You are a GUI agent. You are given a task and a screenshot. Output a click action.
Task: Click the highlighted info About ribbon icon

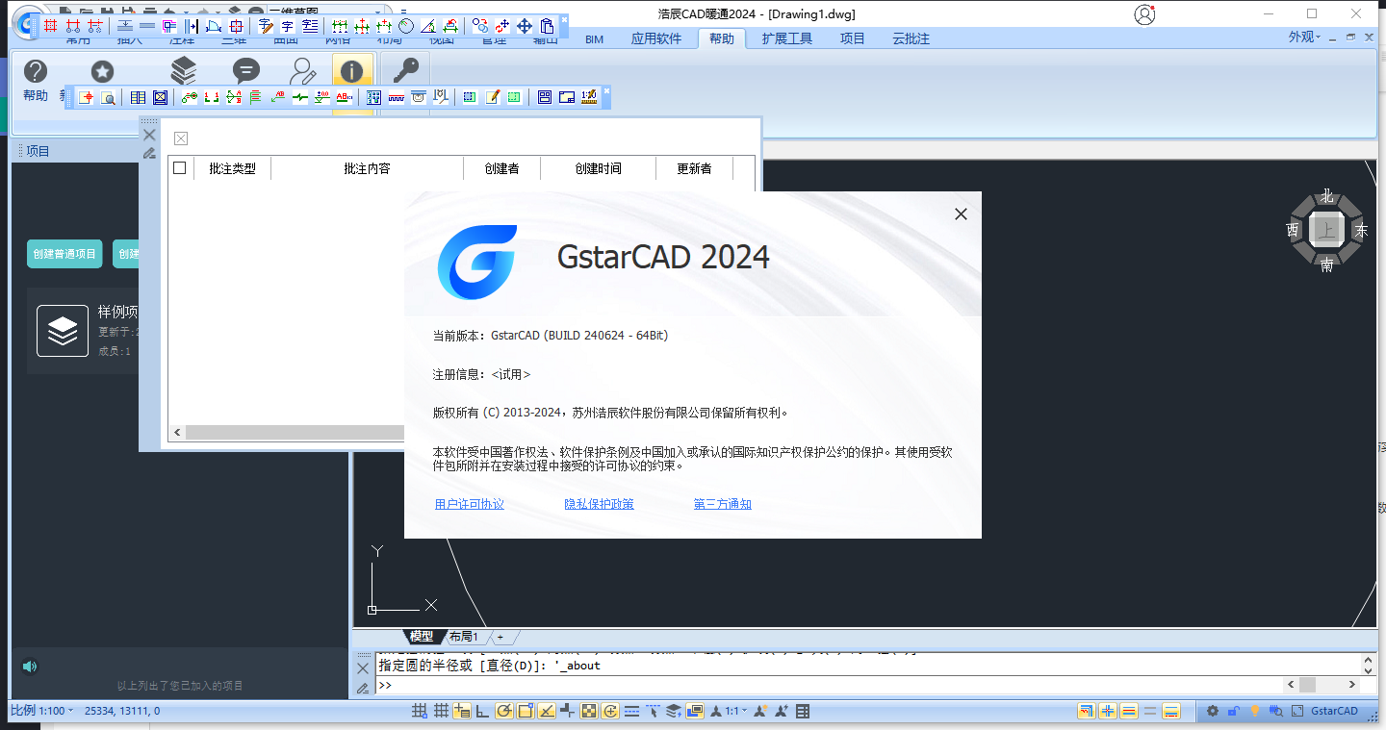click(x=352, y=71)
